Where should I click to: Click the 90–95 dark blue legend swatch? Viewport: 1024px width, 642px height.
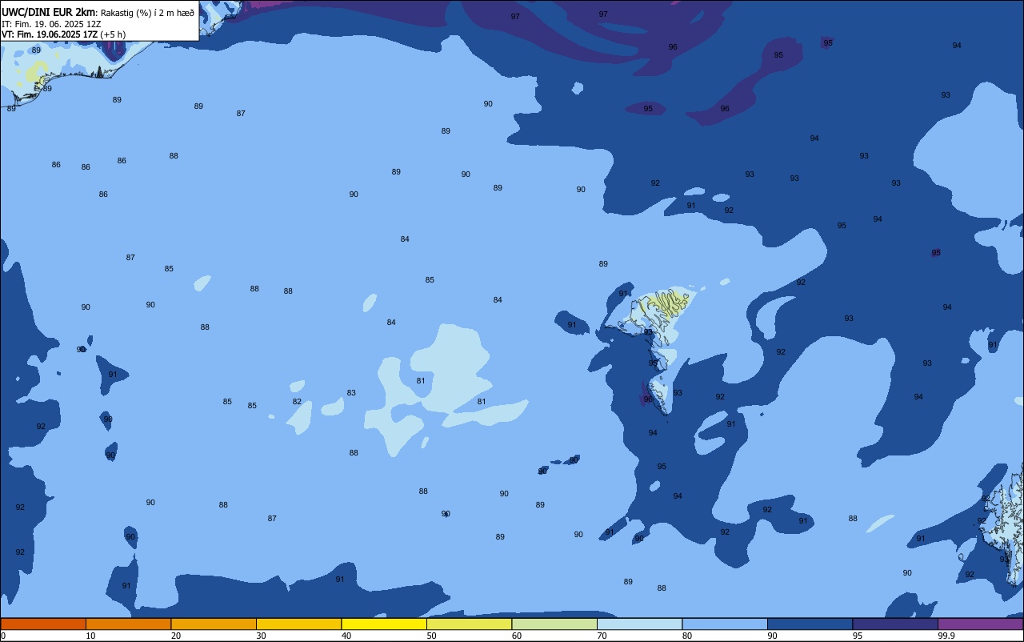[x=810, y=624]
